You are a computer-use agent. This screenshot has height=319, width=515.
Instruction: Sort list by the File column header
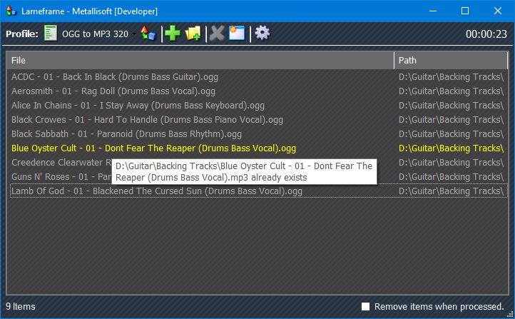(200, 61)
